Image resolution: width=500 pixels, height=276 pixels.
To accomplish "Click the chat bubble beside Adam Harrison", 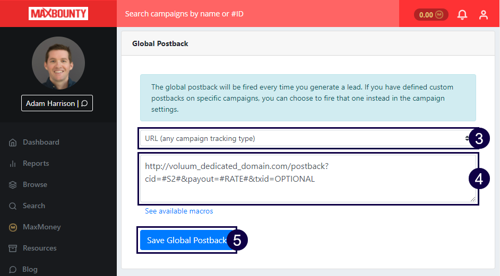I will coord(84,103).
